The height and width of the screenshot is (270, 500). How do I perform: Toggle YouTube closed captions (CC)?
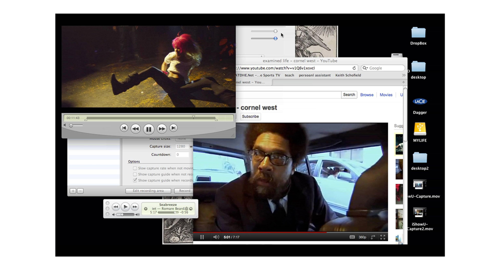pyautogui.click(x=352, y=237)
